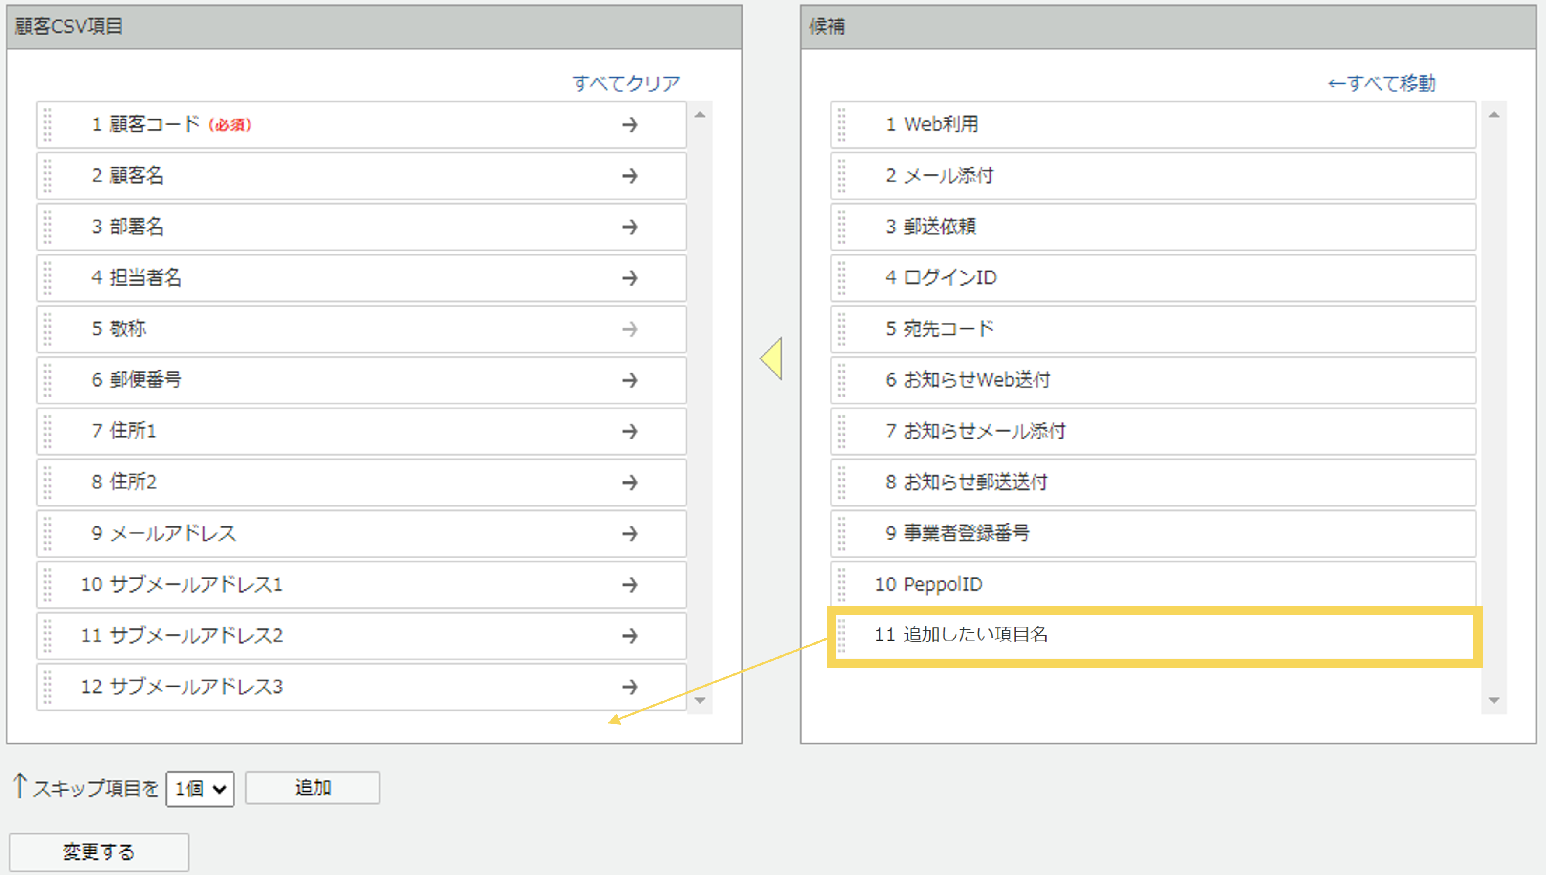The height and width of the screenshot is (875, 1546).
Task: Click drag handle of Web利用 row
Action: click(841, 124)
